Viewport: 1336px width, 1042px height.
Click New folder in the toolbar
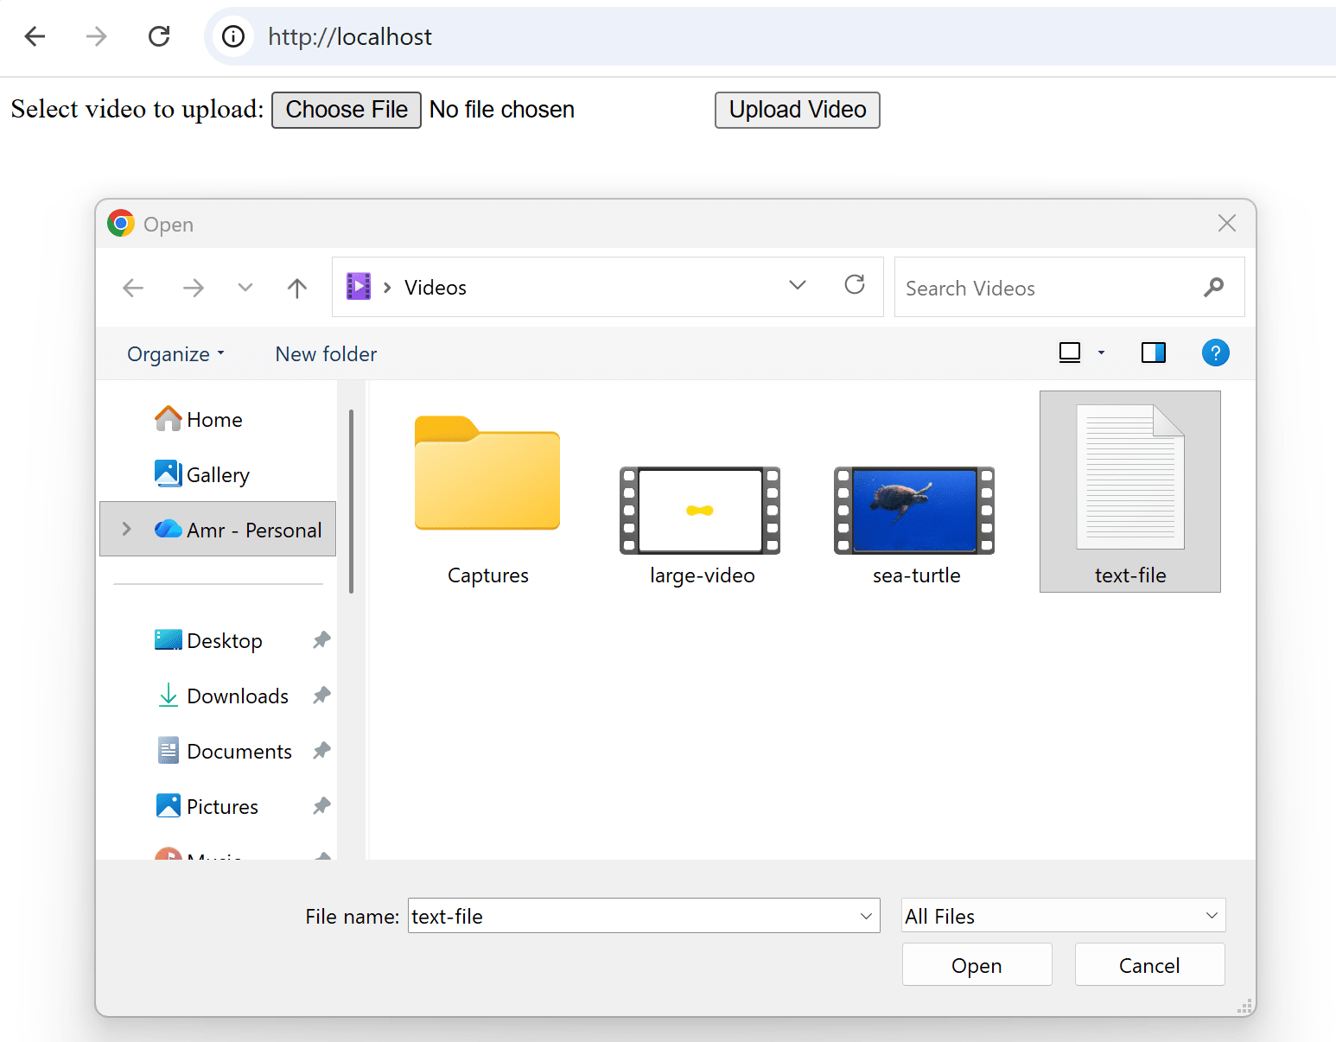(x=326, y=354)
